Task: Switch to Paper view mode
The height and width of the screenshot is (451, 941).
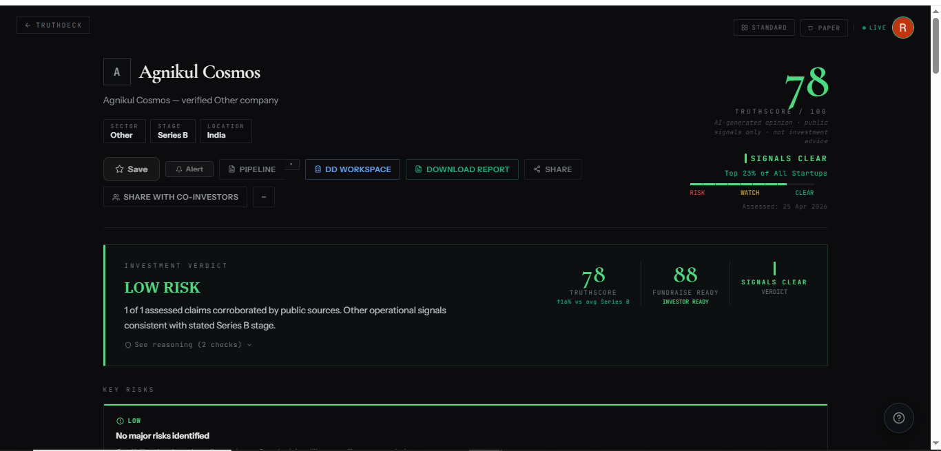Action: pos(824,28)
